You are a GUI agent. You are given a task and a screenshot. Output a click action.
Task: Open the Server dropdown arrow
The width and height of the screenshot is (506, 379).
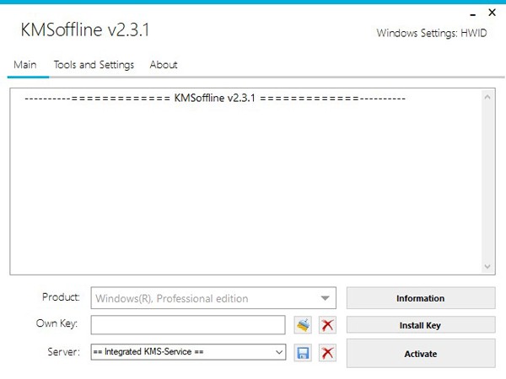(x=280, y=353)
